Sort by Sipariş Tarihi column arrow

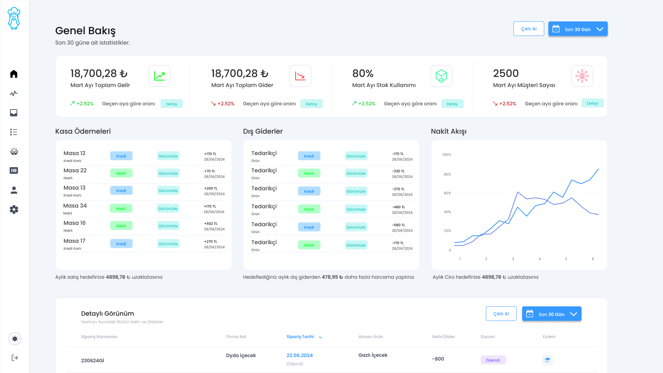pyautogui.click(x=320, y=337)
